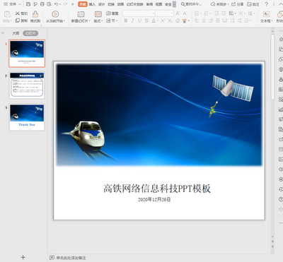Click the help question mark icon
The image size is (283, 262).
(267, 4)
